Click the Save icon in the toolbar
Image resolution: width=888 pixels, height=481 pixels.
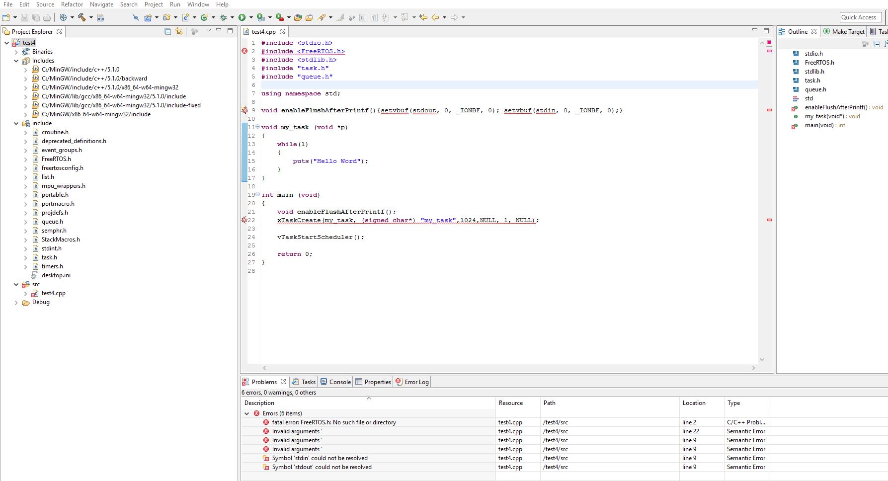(24, 16)
